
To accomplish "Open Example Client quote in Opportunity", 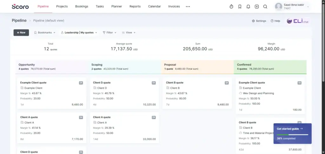I will tap(33, 83).
